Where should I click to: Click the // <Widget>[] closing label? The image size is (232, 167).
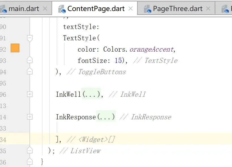click(x=91, y=139)
